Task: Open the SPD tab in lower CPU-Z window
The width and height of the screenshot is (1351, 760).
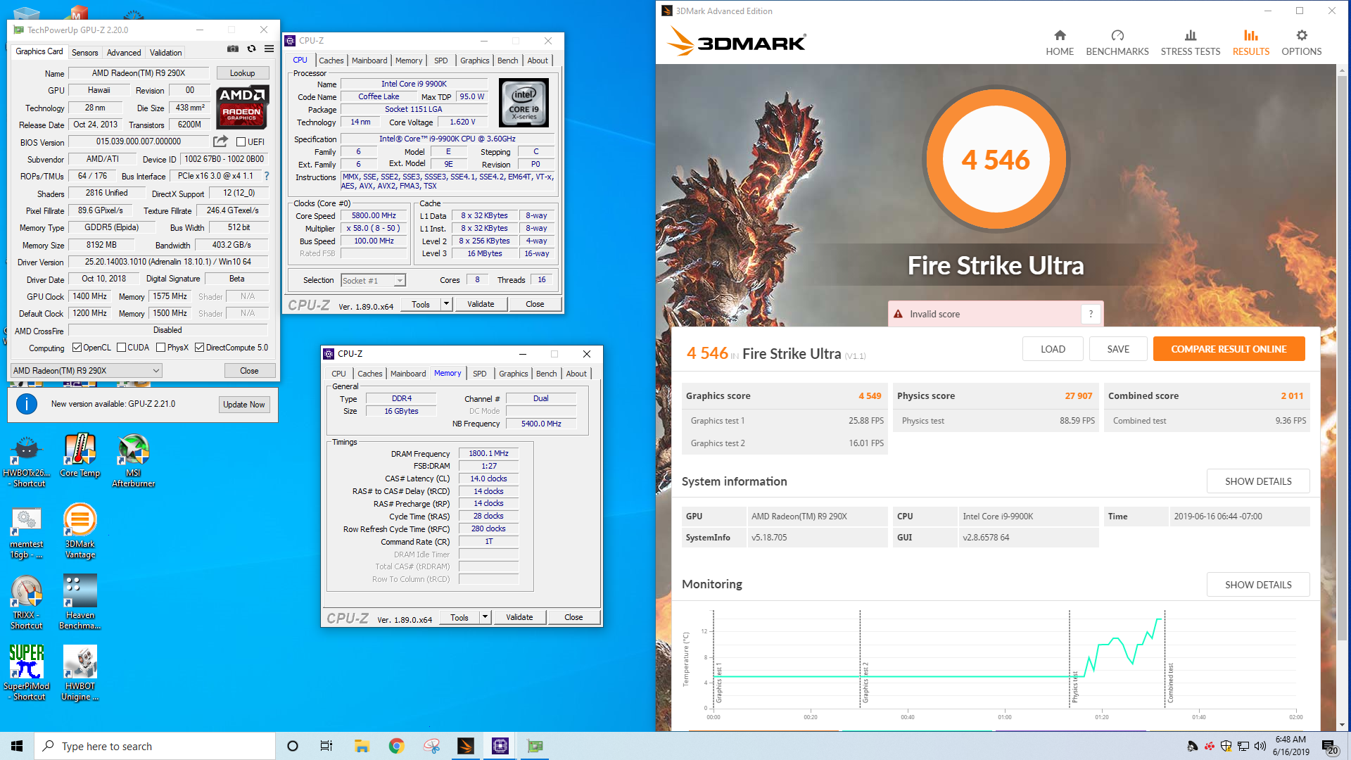Action: (x=479, y=374)
